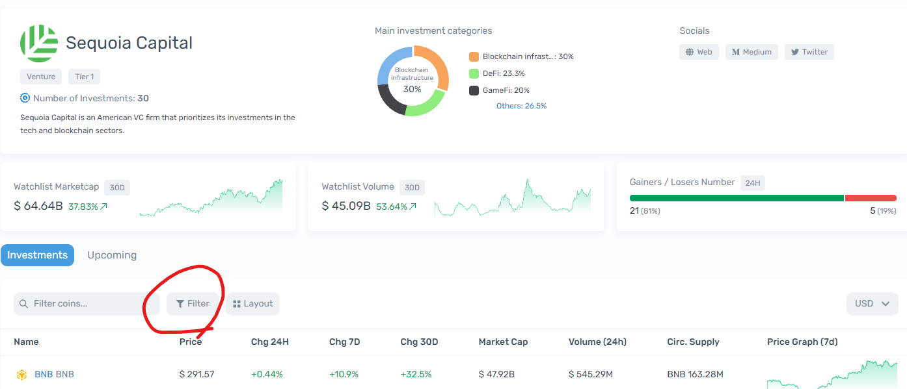Screen dimensions: 907x389
Task: Sort table by Chg 7D column
Action: click(x=345, y=342)
